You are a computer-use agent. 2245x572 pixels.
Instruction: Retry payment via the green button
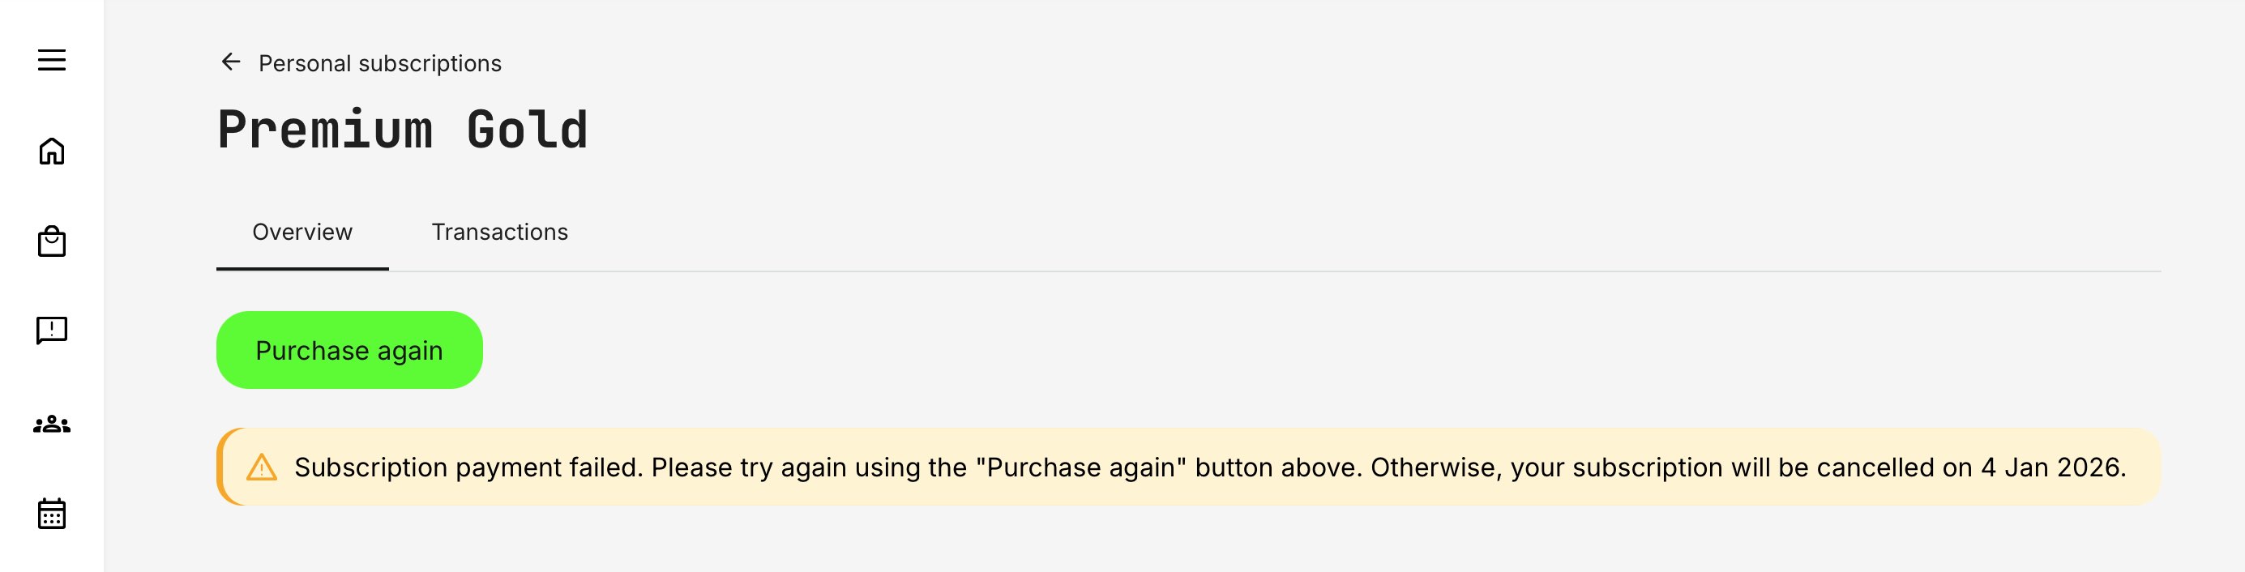click(348, 349)
